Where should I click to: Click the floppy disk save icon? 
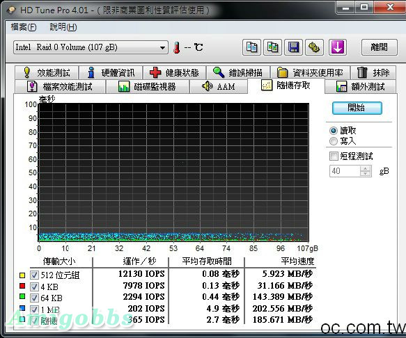pos(293,47)
